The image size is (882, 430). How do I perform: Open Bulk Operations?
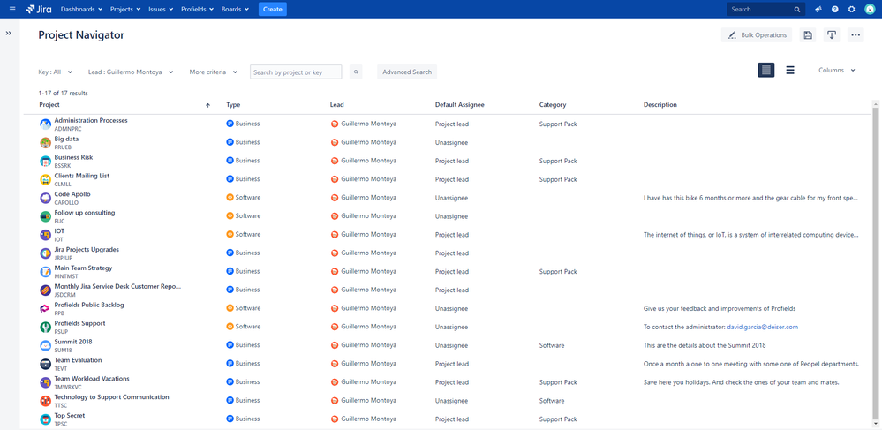click(757, 35)
